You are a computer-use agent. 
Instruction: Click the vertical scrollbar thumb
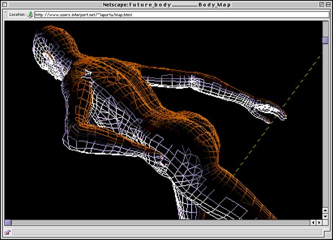[325, 41]
